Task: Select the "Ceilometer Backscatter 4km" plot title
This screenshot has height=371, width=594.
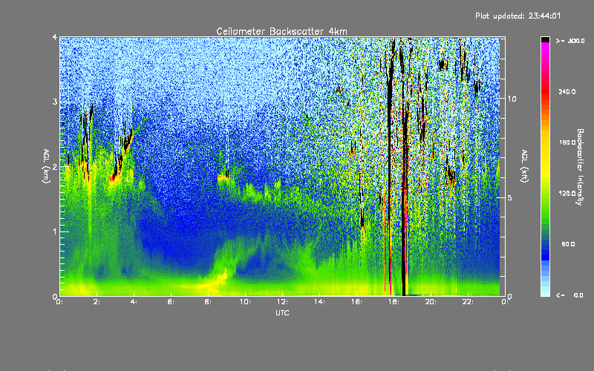Action: click(281, 31)
